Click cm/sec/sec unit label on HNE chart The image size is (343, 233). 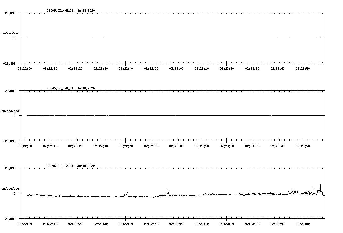pos(10,33)
